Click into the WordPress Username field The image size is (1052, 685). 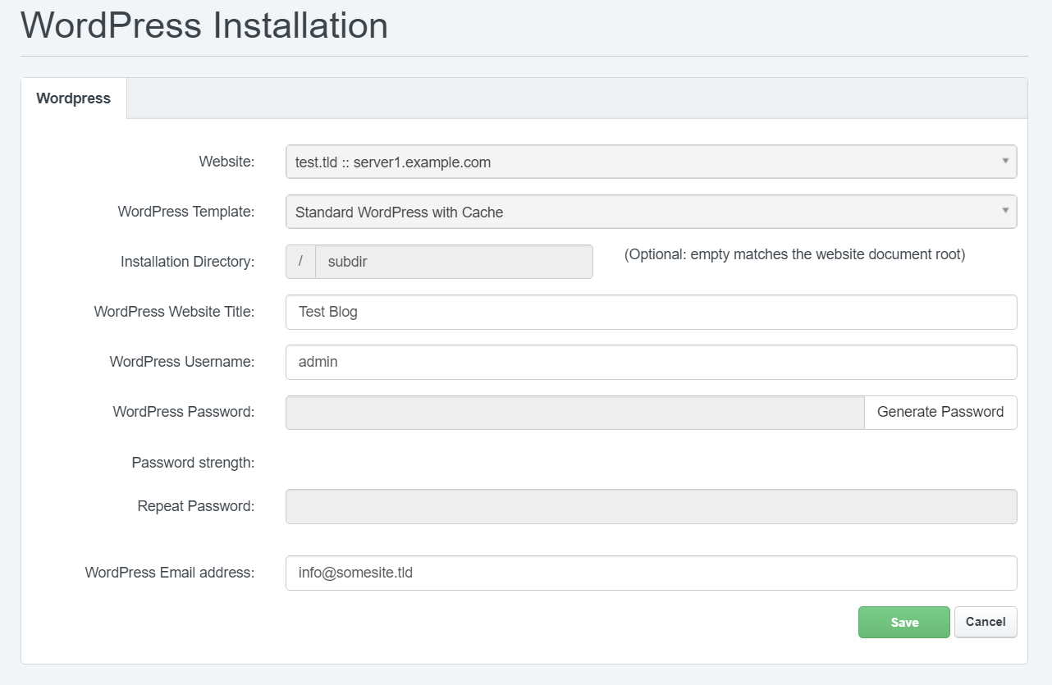coord(651,362)
